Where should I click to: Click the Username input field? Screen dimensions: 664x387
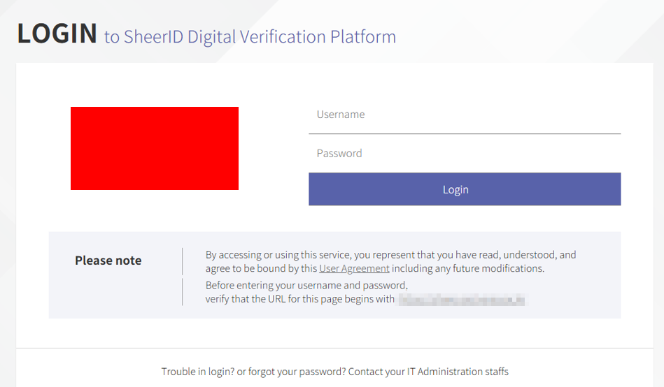point(464,115)
